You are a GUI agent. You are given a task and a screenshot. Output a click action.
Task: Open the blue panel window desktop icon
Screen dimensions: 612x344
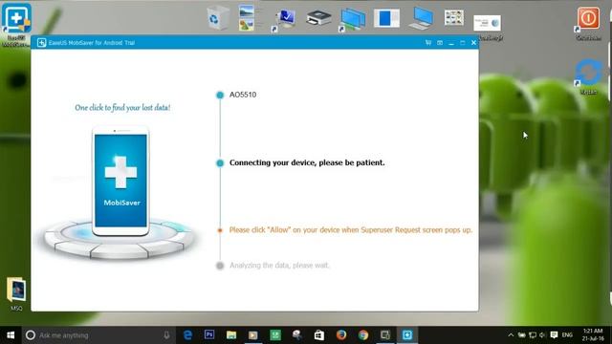click(386, 18)
